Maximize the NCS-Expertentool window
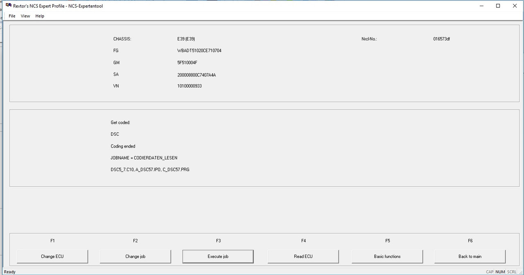Screen dimensions: 524x275 498,6
